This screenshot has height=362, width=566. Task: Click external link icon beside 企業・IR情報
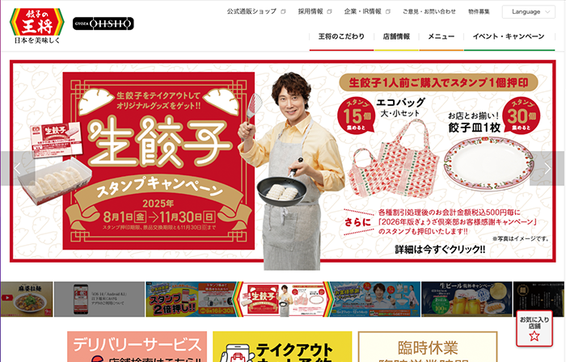click(388, 11)
